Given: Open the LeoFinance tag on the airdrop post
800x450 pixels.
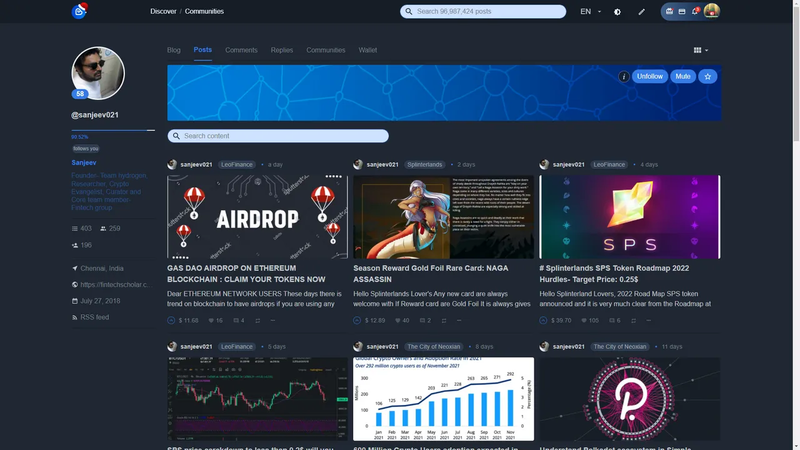Looking at the screenshot, I should pyautogui.click(x=237, y=164).
